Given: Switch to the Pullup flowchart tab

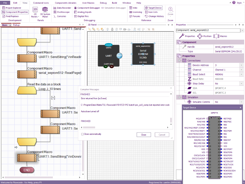Looking at the screenshot, I should point(16,25).
